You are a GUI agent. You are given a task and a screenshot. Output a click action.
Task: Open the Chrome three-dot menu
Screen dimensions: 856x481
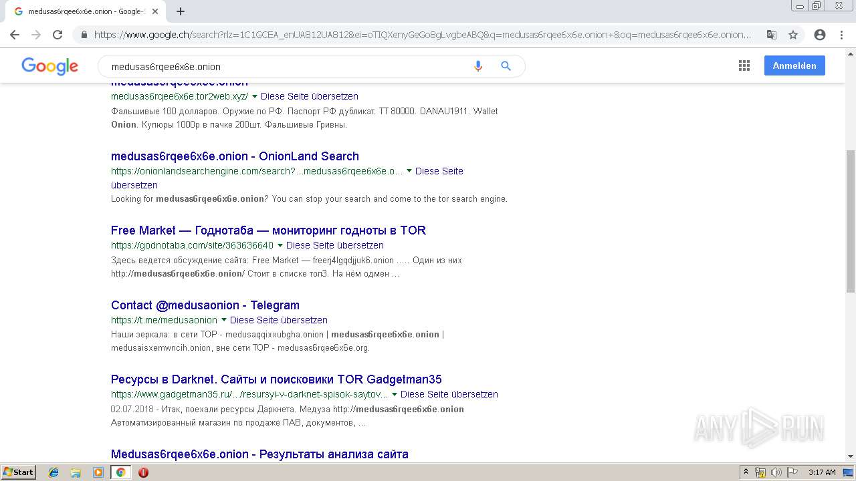click(841, 35)
